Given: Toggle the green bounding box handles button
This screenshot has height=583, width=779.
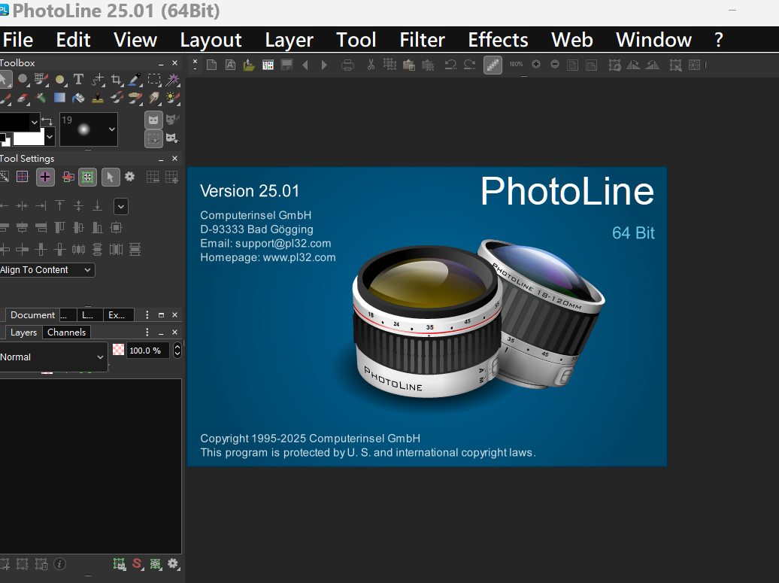Looking at the screenshot, I should (x=87, y=177).
